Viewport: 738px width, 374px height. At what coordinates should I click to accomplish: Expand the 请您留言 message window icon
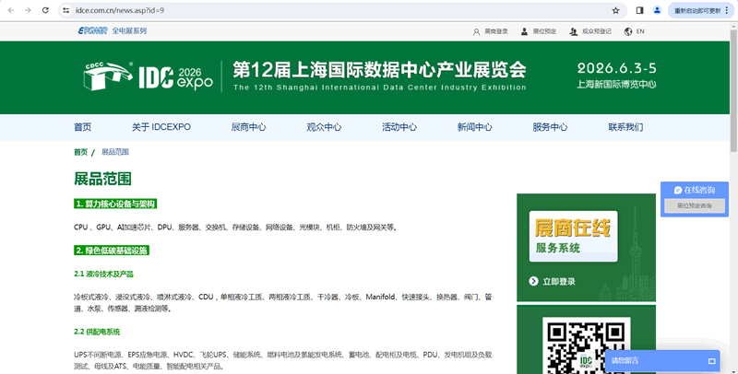point(711,361)
